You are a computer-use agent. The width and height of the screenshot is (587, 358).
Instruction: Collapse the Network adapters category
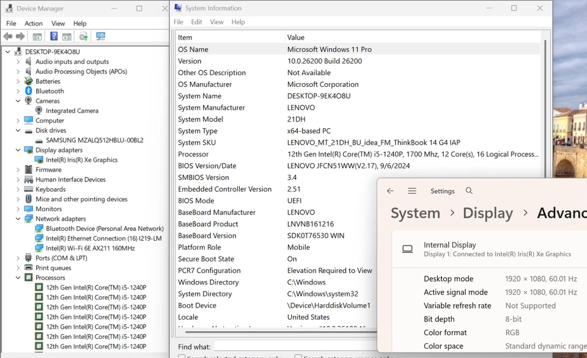pyautogui.click(x=18, y=219)
